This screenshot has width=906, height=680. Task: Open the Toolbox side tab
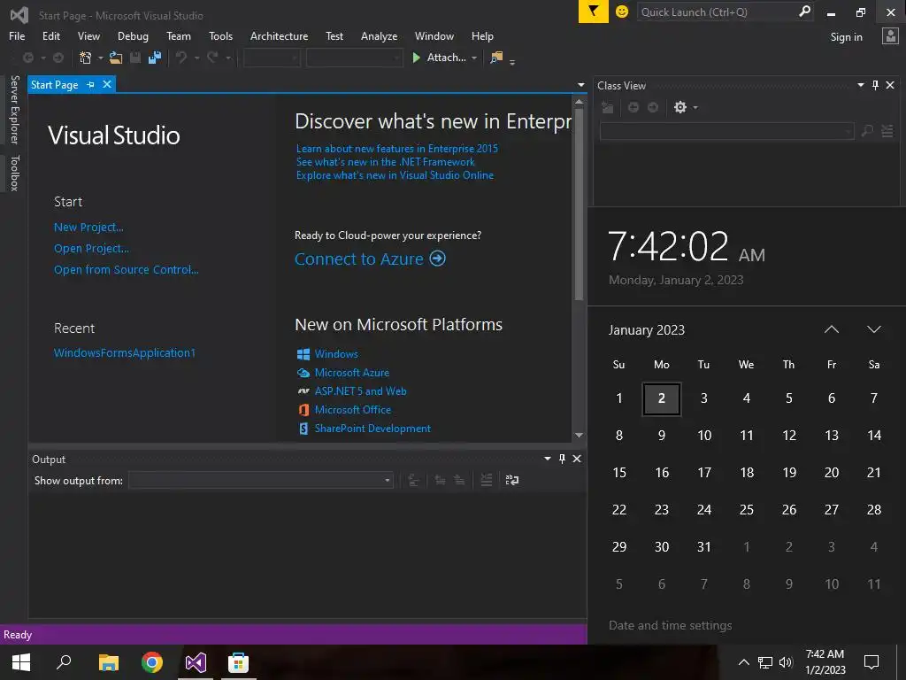pos(15,173)
